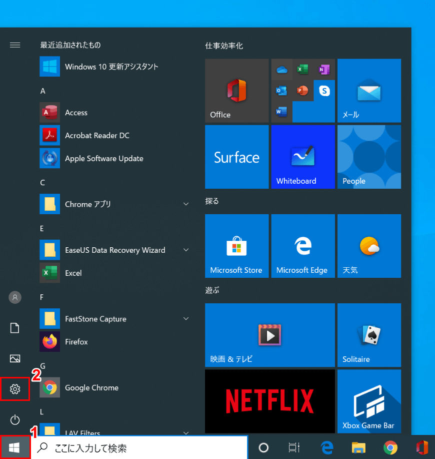Click the letter C section header

(x=42, y=183)
